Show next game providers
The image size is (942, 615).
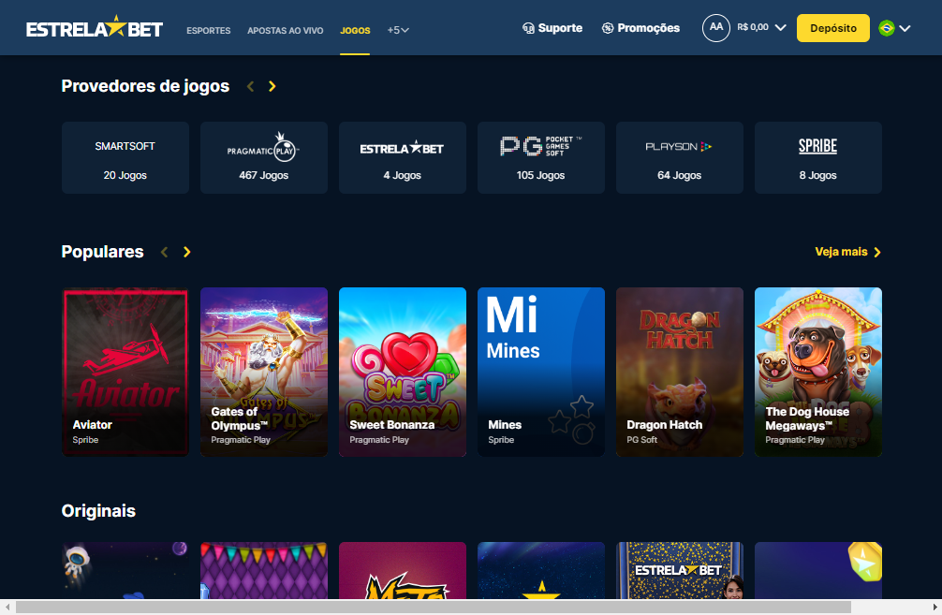272,86
